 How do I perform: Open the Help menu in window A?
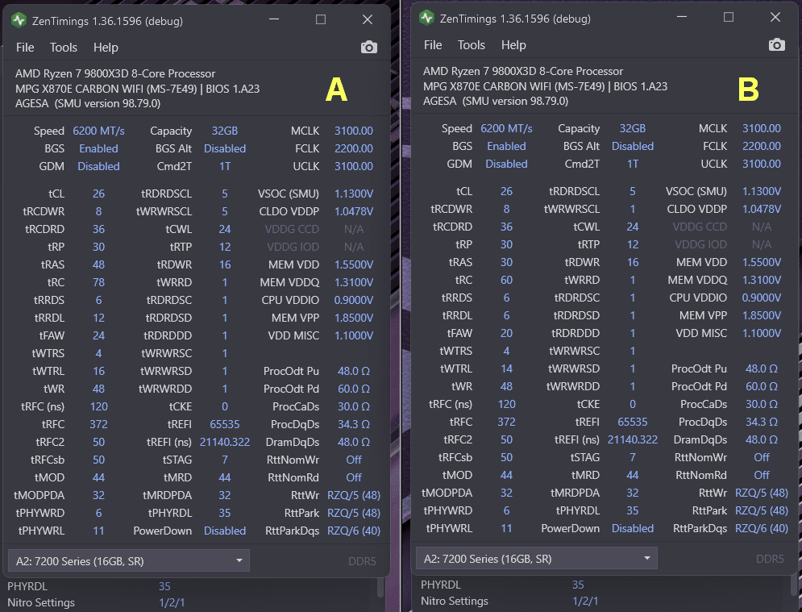[x=106, y=48]
